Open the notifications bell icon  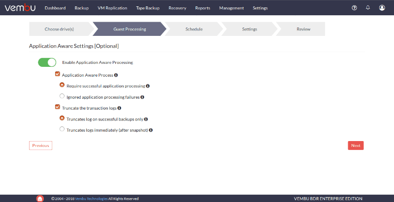point(368,8)
